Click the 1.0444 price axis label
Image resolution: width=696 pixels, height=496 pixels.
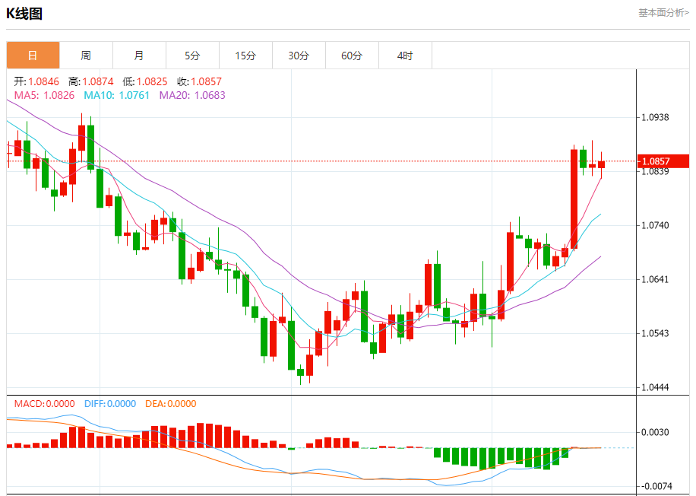coord(655,387)
